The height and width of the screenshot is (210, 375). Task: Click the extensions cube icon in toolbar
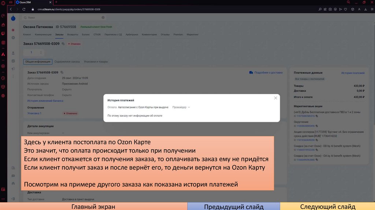[x=353, y=9]
